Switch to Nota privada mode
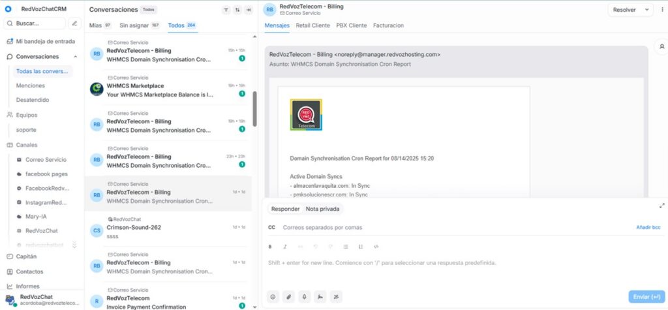Viewport: 668px width, 310px height. click(322, 209)
